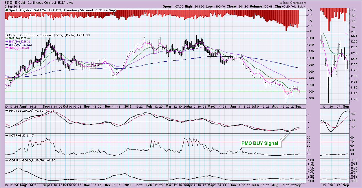
Task: Click the 5-Sep-2018 date under the title
Action: click(10, 6)
